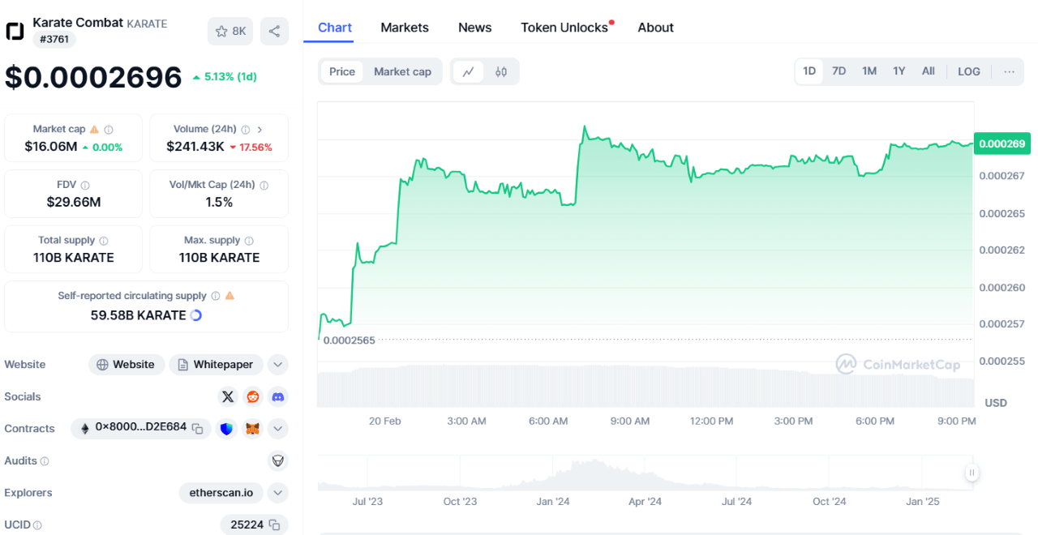Image resolution: width=1038 pixels, height=535 pixels.
Task: Set chart range to 1Y
Action: coord(899,71)
